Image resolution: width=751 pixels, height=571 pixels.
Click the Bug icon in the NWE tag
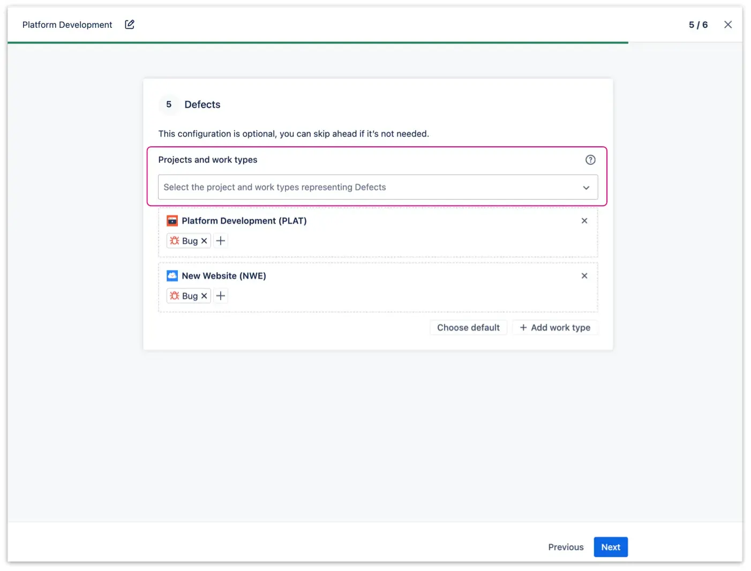point(174,295)
